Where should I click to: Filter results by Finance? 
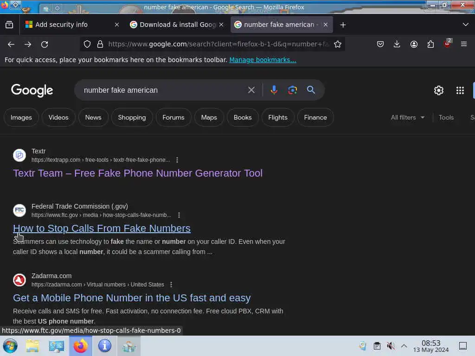(315, 117)
